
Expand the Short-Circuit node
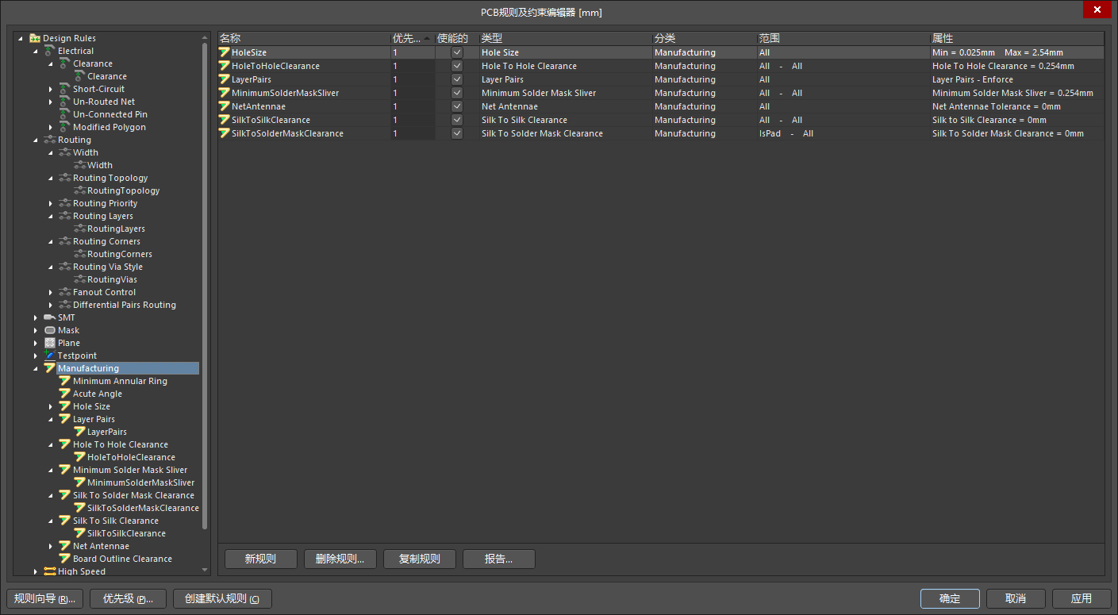pos(51,89)
